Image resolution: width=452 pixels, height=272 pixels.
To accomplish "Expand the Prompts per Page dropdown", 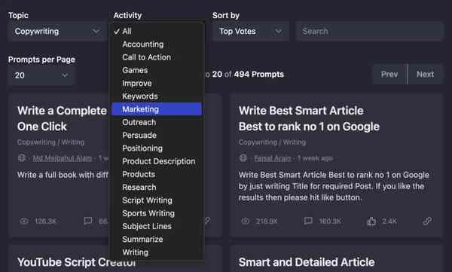I will [x=41, y=75].
